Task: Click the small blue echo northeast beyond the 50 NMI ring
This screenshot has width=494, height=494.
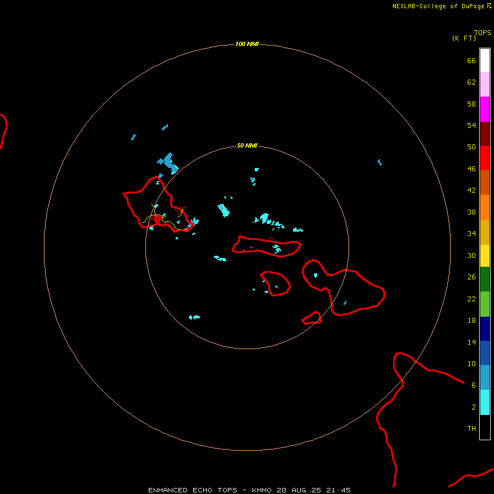Action: (x=380, y=162)
